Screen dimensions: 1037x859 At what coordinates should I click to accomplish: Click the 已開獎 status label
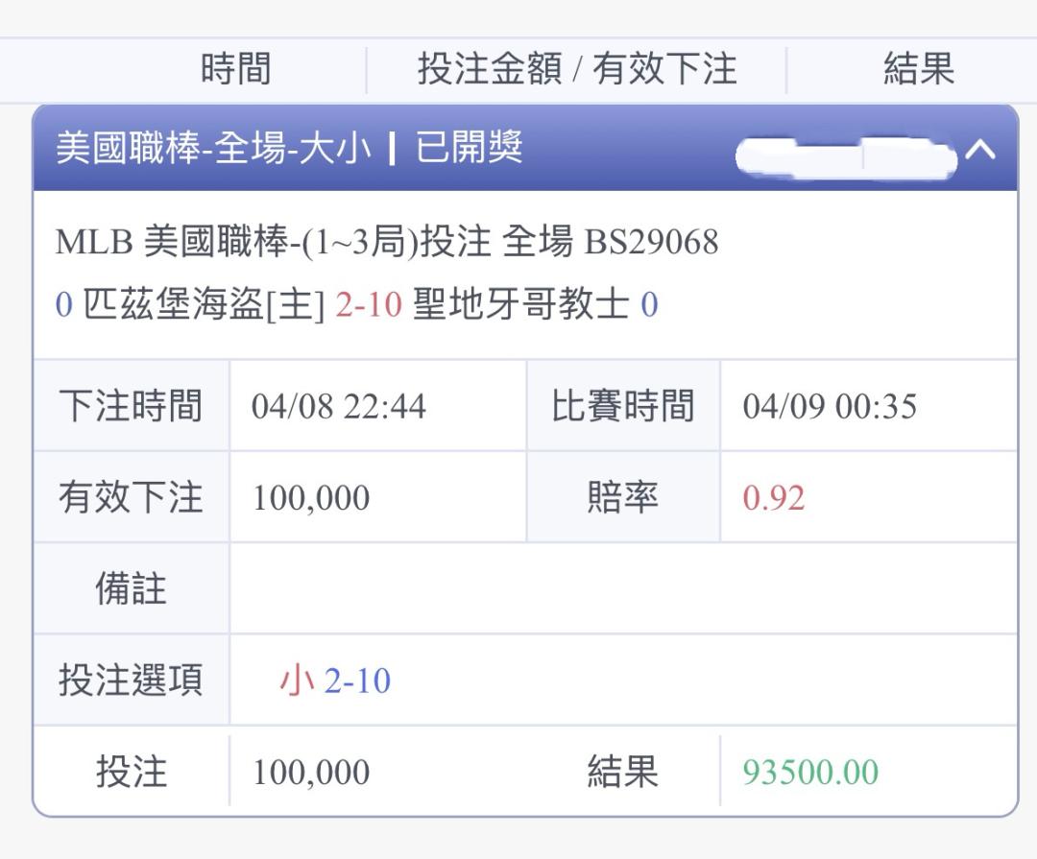(x=470, y=149)
